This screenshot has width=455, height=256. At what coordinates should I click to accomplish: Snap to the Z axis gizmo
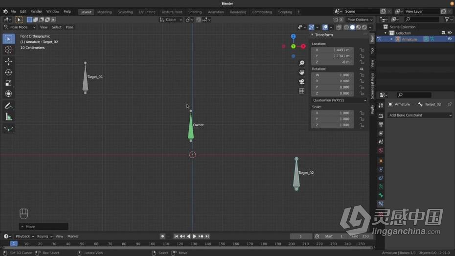pos(294,36)
